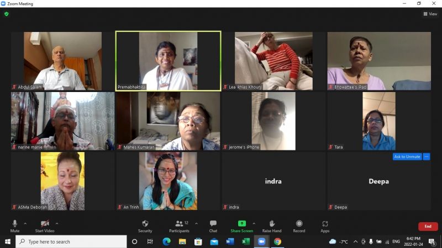Open Microsoft Store from taskbar
The width and height of the screenshot is (442, 248).
198,241
